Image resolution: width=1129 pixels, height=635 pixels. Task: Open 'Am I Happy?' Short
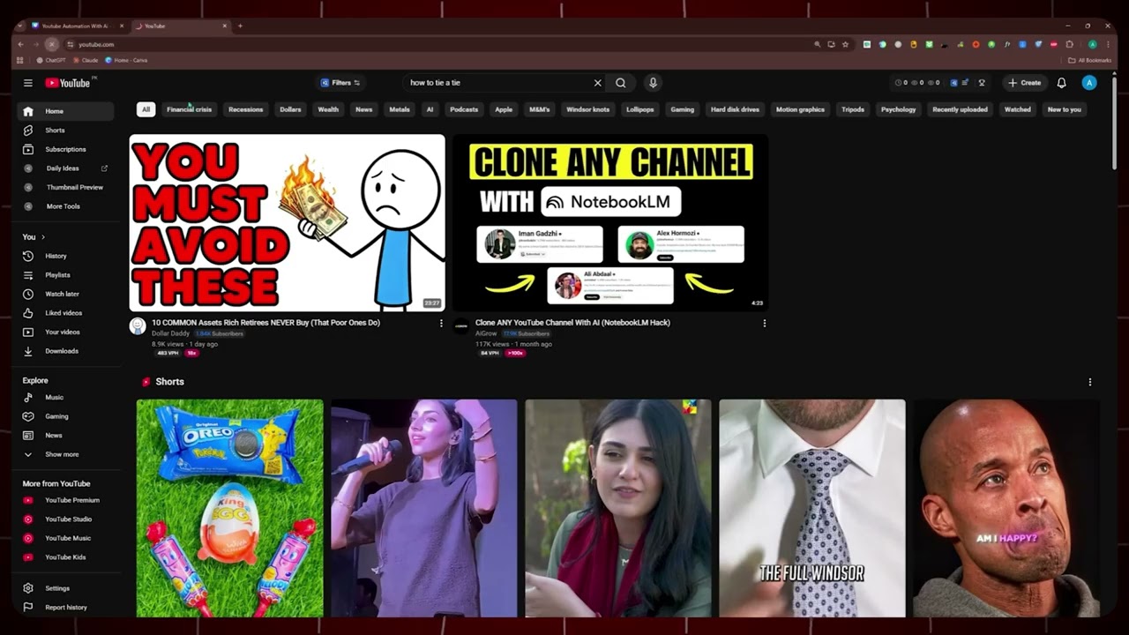(x=1006, y=508)
